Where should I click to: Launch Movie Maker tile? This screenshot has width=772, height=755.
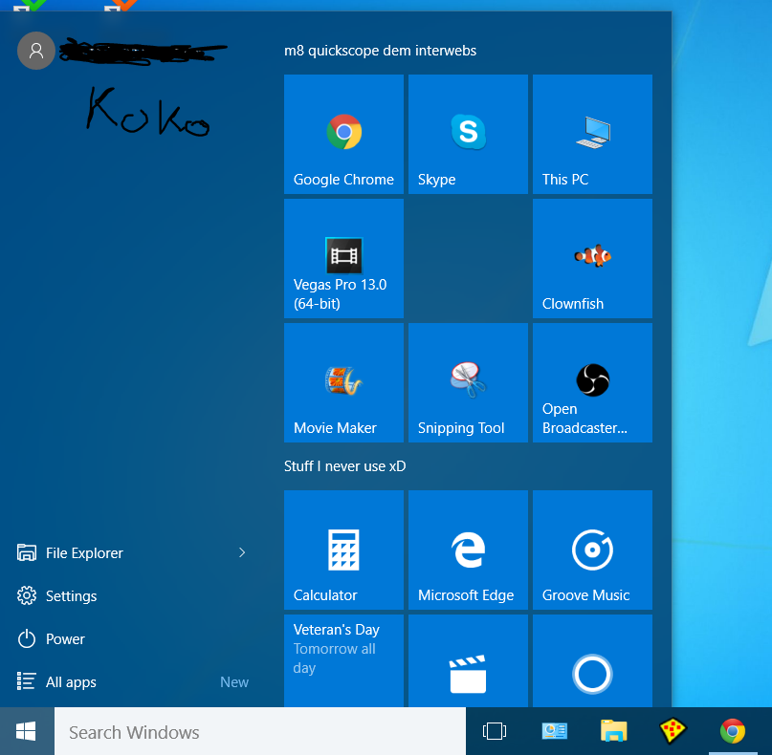[343, 382]
